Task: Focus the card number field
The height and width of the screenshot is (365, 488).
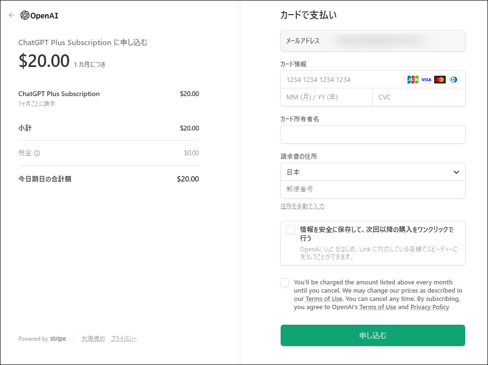Action: click(x=372, y=80)
